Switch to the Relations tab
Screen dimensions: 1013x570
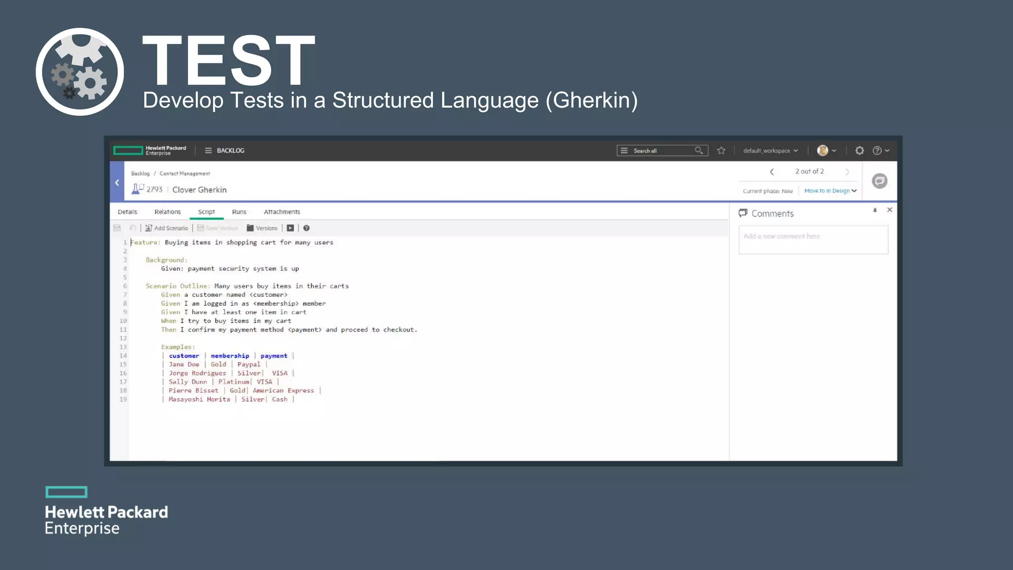168,212
